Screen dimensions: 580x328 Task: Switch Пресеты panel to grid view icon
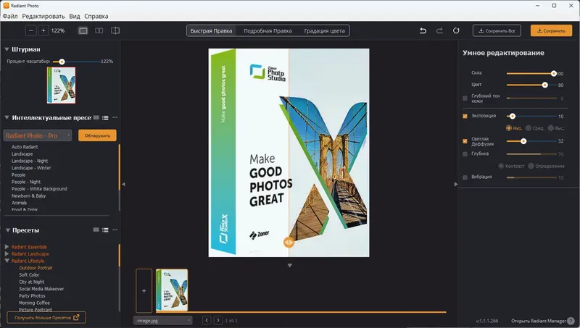coord(96,230)
